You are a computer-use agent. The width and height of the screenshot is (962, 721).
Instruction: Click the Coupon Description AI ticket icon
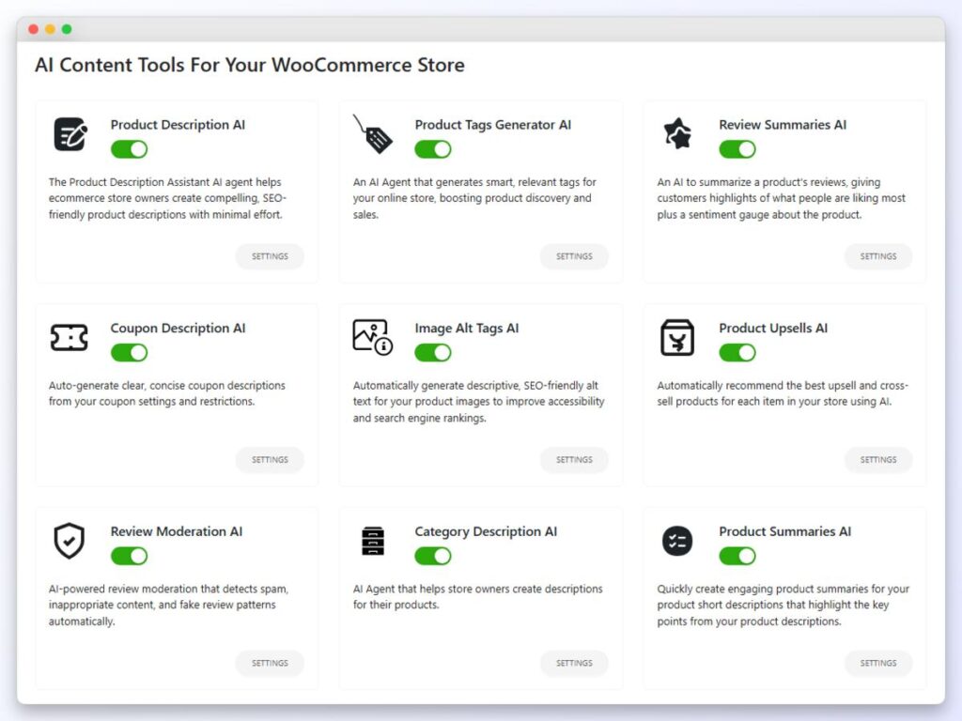pos(69,338)
